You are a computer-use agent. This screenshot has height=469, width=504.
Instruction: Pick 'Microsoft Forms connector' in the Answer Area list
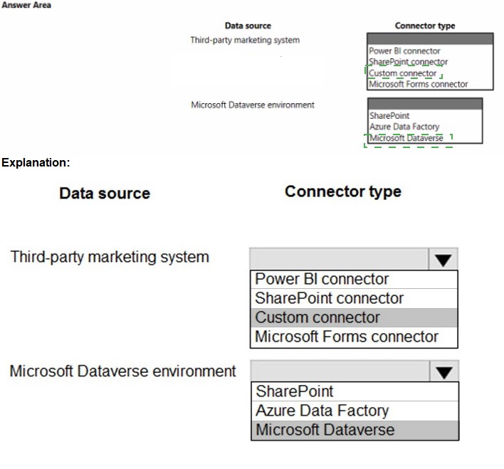pyautogui.click(x=418, y=84)
